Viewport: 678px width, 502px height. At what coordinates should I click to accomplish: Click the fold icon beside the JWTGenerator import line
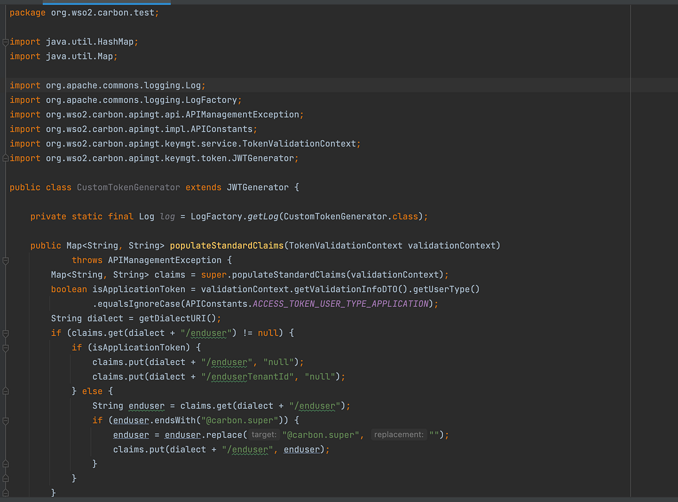coord(5,158)
